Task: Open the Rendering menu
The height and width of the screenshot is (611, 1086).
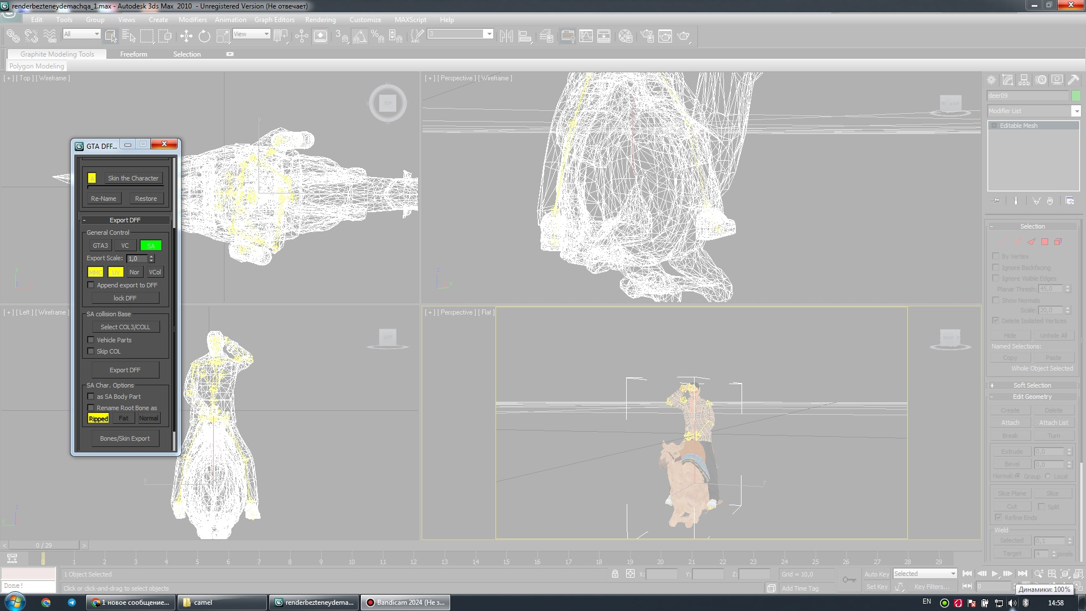Action: pyautogui.click(x=320, y=20)
